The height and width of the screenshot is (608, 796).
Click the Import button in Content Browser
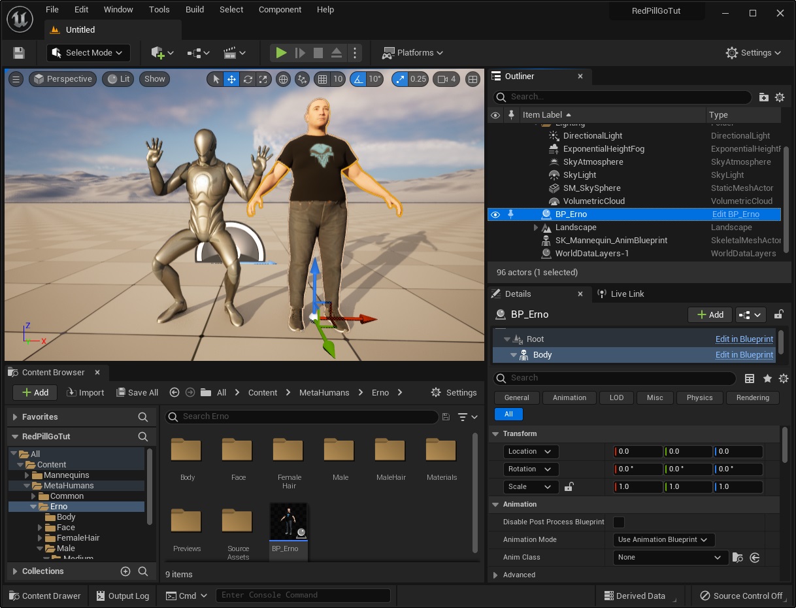(85, 393)
